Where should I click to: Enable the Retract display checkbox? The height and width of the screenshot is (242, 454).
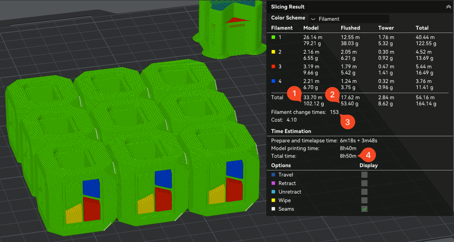364,183
